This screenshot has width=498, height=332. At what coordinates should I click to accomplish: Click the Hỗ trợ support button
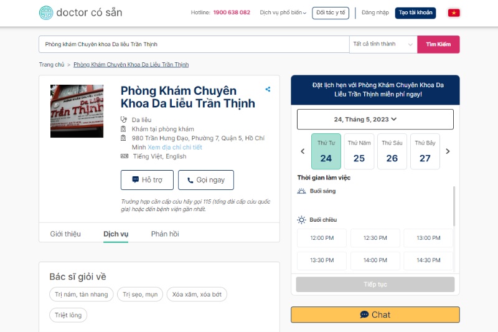tap(147, 180)
